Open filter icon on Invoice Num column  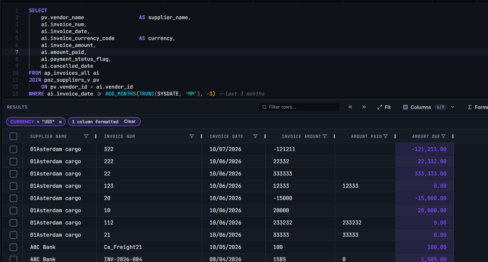(192, 136)
